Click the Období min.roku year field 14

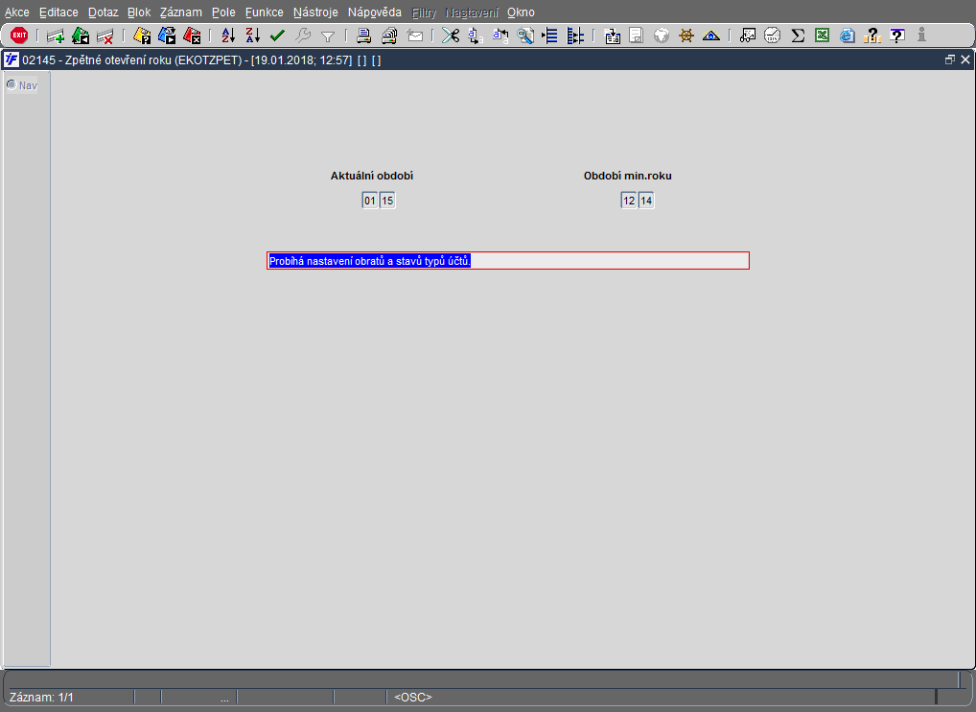pos(646,201)
